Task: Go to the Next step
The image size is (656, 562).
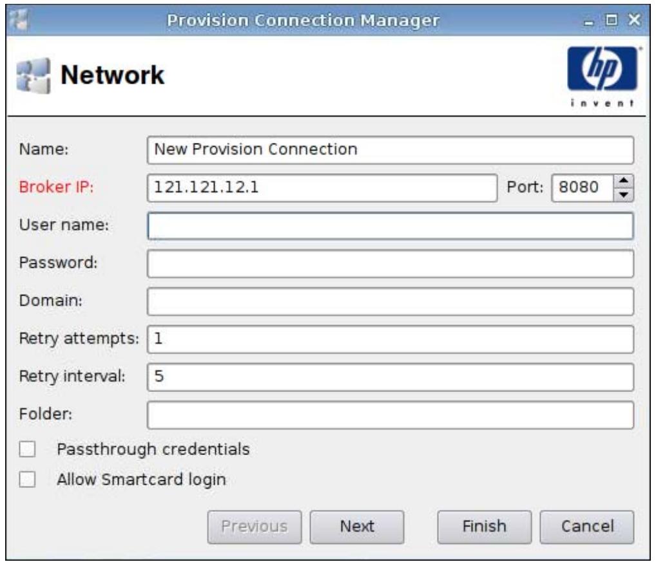Action: 357,527
